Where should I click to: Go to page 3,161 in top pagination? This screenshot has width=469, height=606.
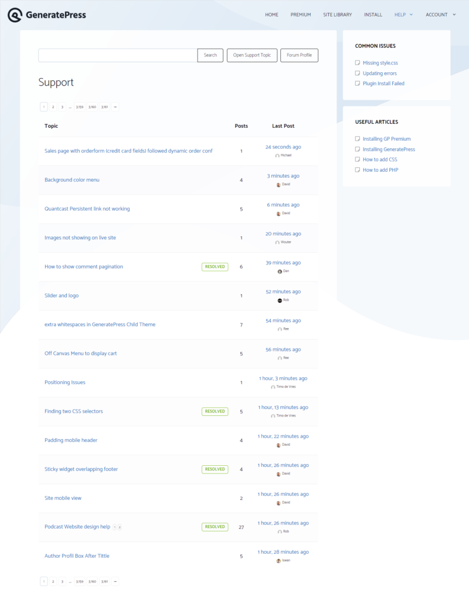click(105, 107)
